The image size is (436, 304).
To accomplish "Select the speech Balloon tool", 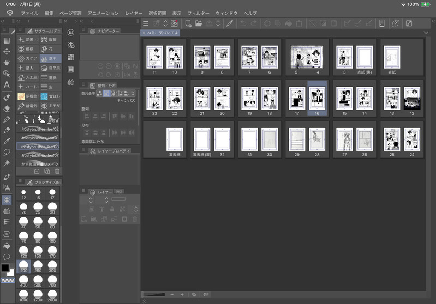I will pos(7,257).
